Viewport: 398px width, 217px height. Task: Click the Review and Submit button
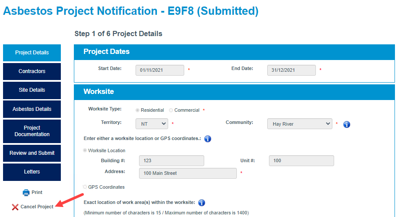point(32,153)
